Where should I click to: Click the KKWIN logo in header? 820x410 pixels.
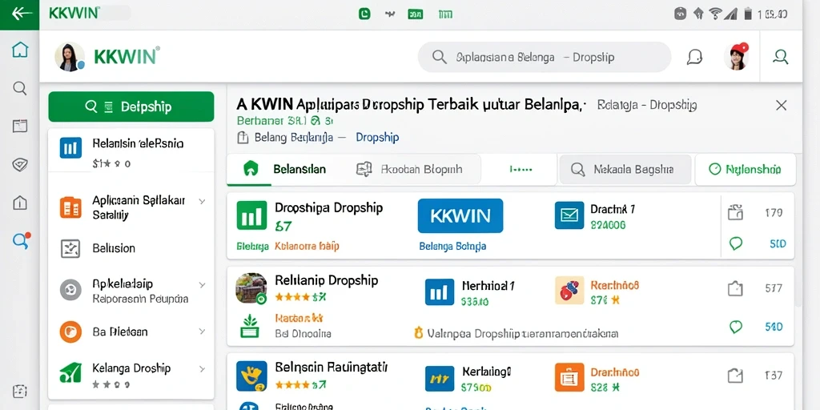(127, 57)
